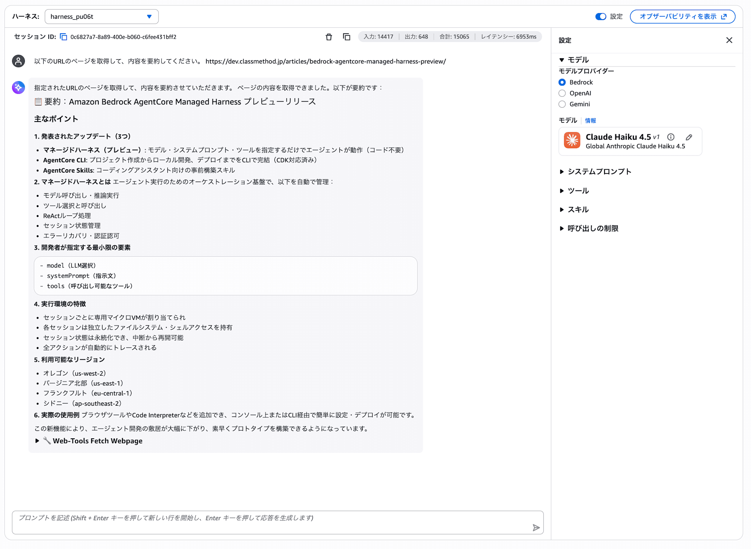Screen dimensions: 751x549
Task: Open オブザーバビリティを表示 button
Action: click(x=682, y=17)
